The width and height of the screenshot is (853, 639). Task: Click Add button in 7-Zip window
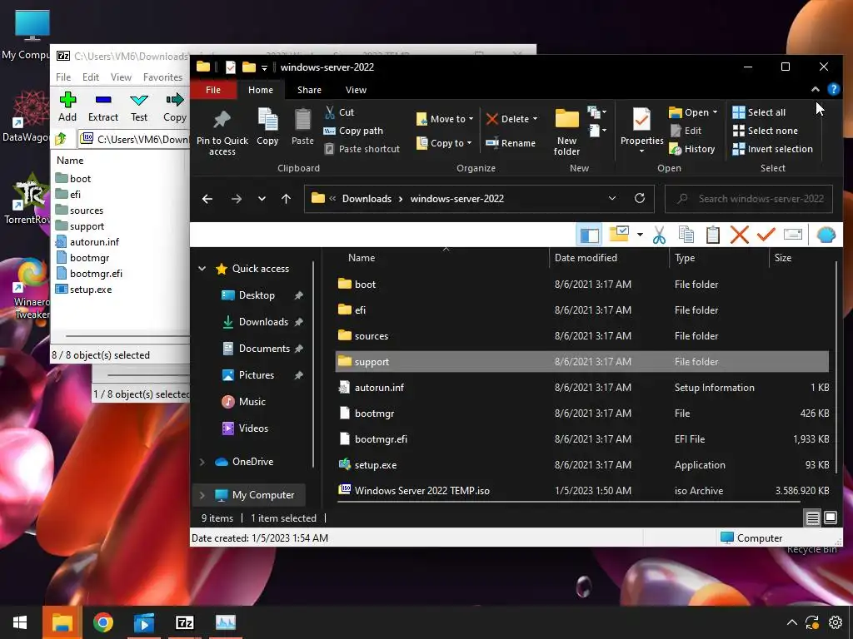tap(67, 107)
